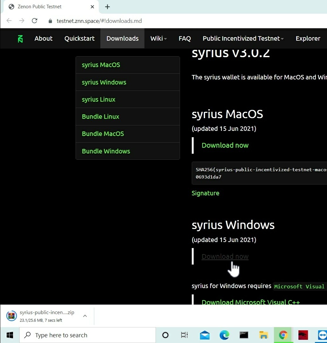Jump to Bundle MacOS section
327x343 pixels.
(x=103, y=134)
